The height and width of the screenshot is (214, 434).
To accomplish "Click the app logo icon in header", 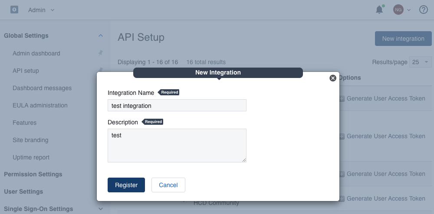I will click(x=14, y=10).
